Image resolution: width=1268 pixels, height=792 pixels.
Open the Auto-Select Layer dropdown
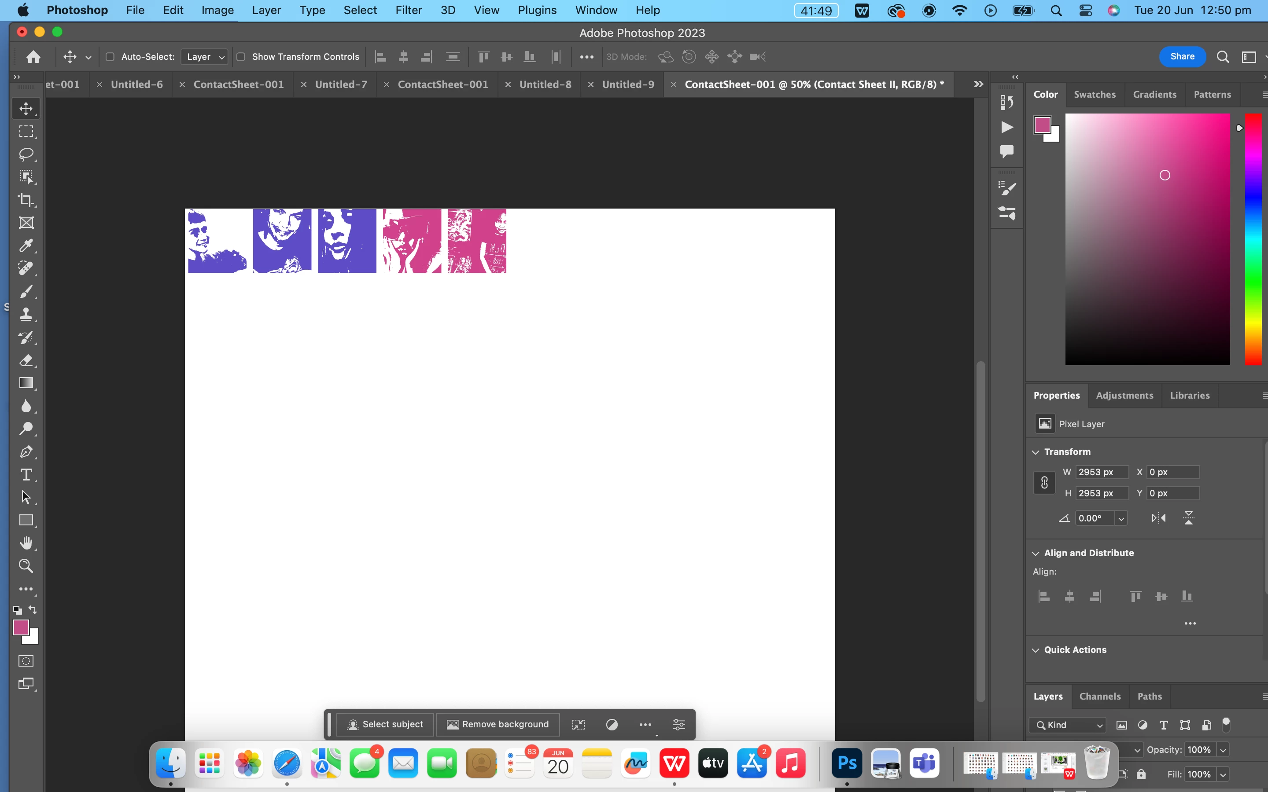(x=204, y=57)
